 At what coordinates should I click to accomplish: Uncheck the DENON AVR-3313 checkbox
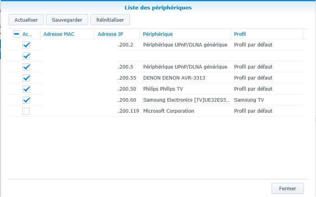point(26,78)
